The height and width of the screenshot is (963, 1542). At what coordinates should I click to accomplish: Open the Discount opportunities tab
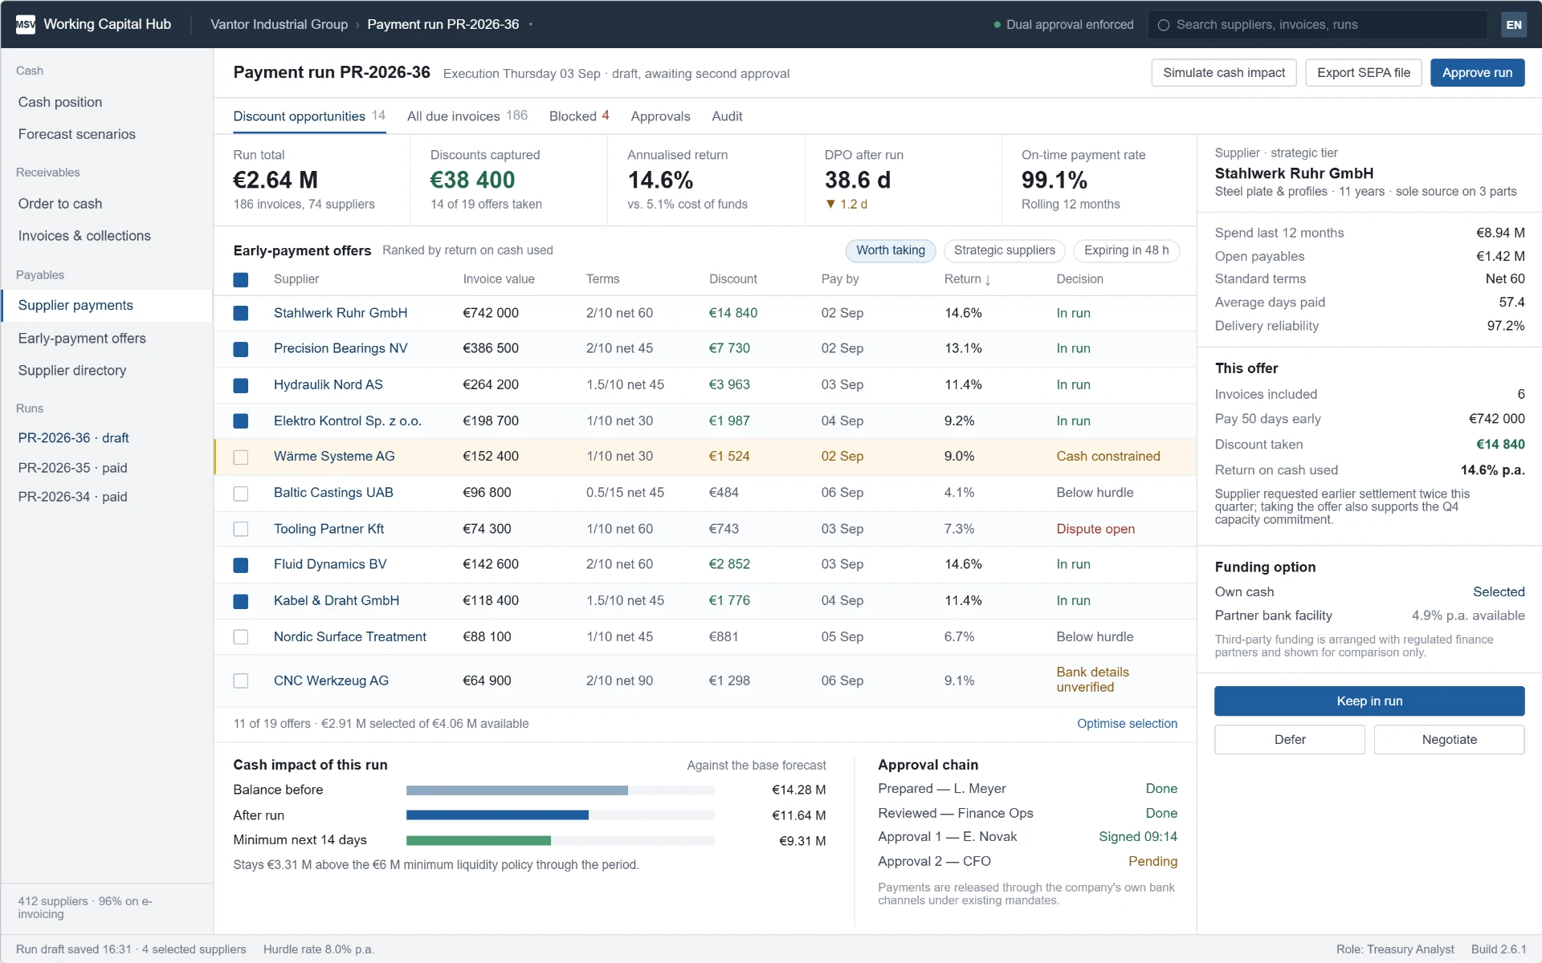coord(309,116)
